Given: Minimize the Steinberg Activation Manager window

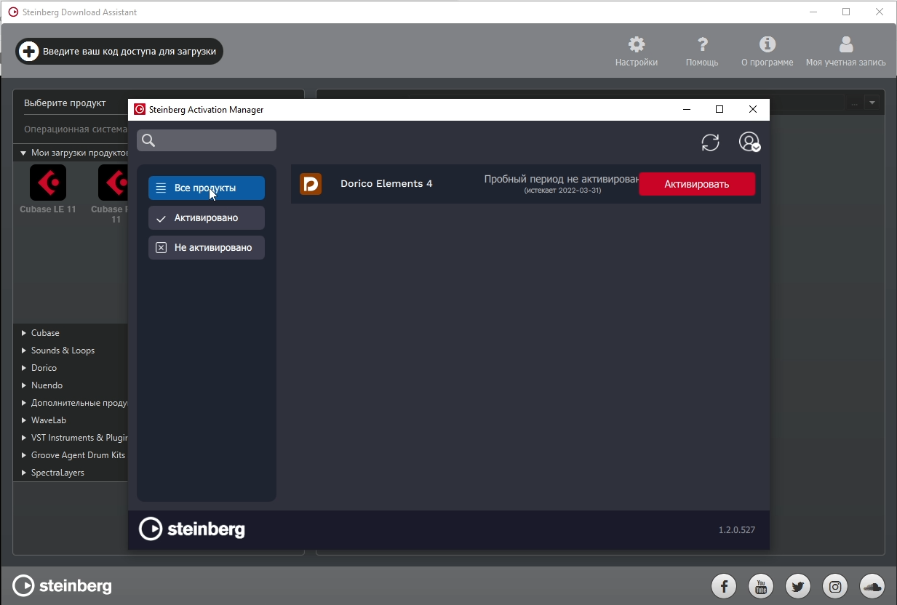Looking at the screenshot, I should pyautogui.click(x=687, y=110).
